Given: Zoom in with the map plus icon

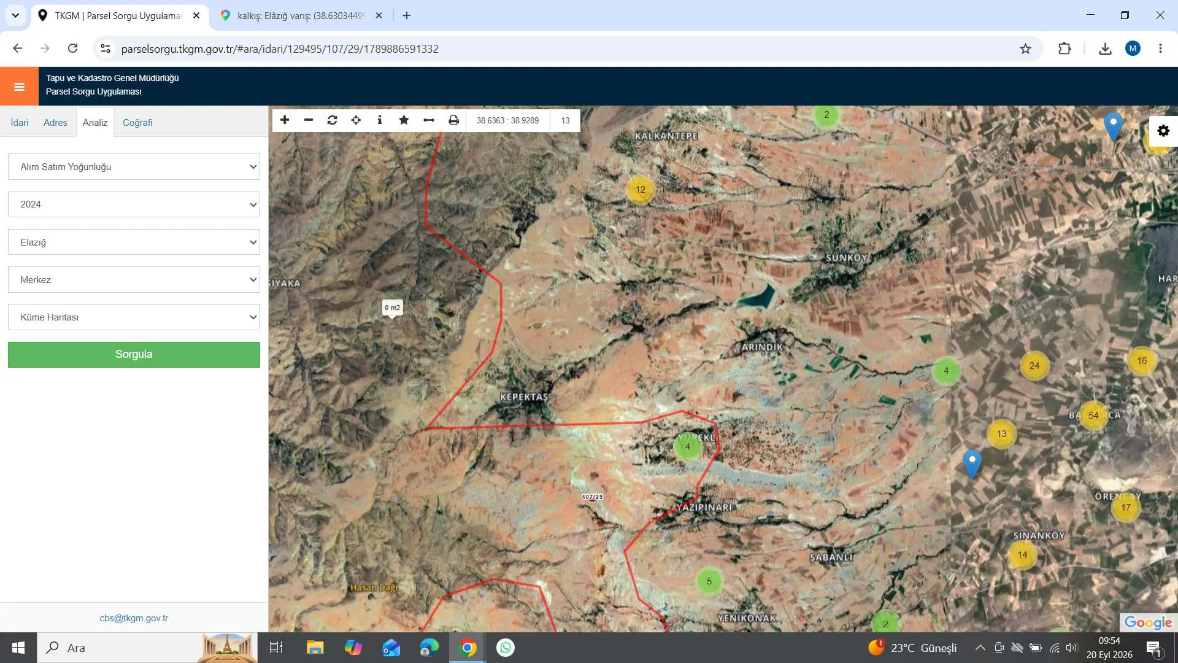Looking at the screenshot, I should [x=285, y=120].
